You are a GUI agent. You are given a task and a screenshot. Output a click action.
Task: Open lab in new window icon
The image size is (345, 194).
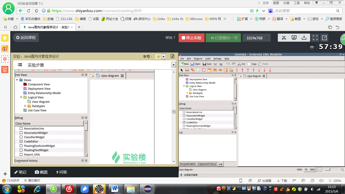324,38
